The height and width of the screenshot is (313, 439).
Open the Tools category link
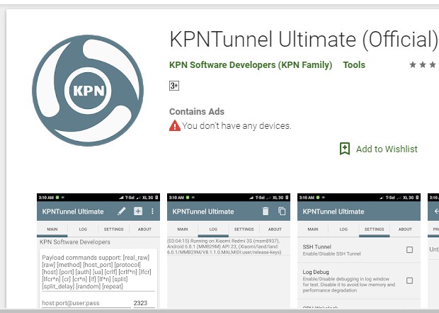(x=354, y=65)
